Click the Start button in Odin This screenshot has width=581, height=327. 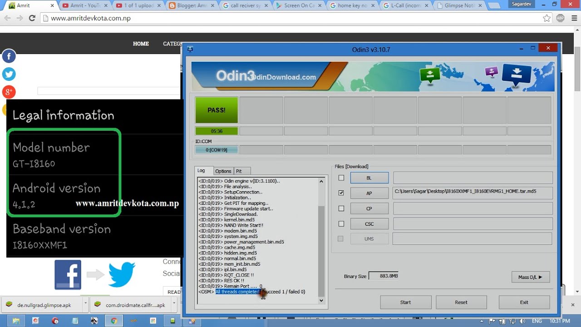[405, 302]
